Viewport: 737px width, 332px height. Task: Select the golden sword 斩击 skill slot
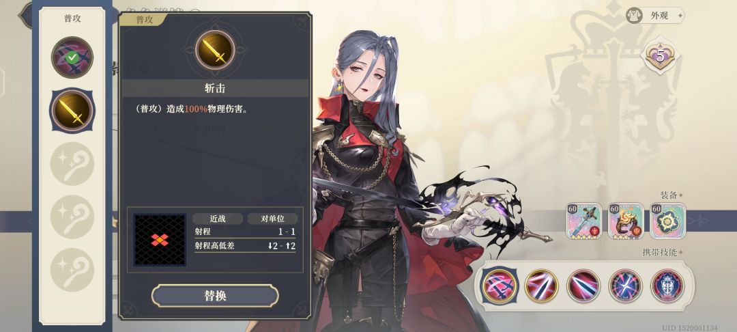tap(72, 111)
